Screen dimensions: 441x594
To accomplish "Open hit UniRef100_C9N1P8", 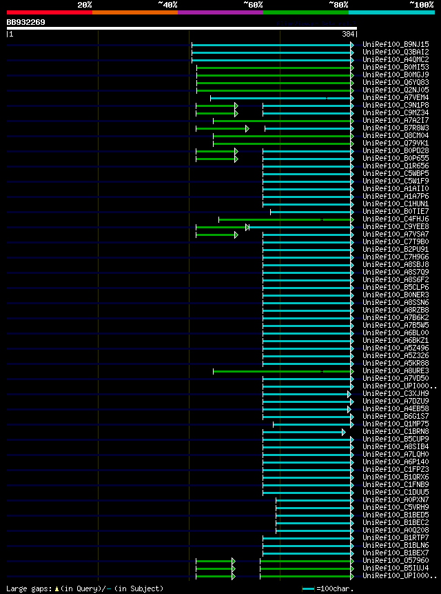I will [396, 106].
